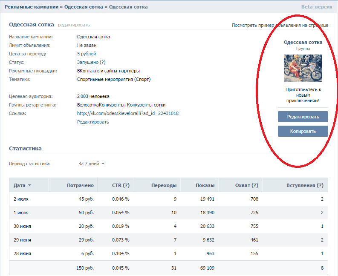Click the '18 390' impressions cell

pos(208,213)
